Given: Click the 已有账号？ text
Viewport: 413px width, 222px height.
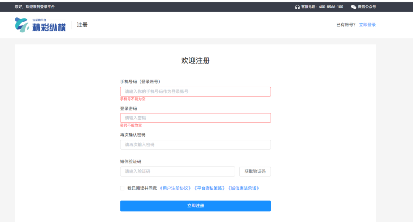Looking at the screenshot, I should pyautogui.click(x=346, y=25).
